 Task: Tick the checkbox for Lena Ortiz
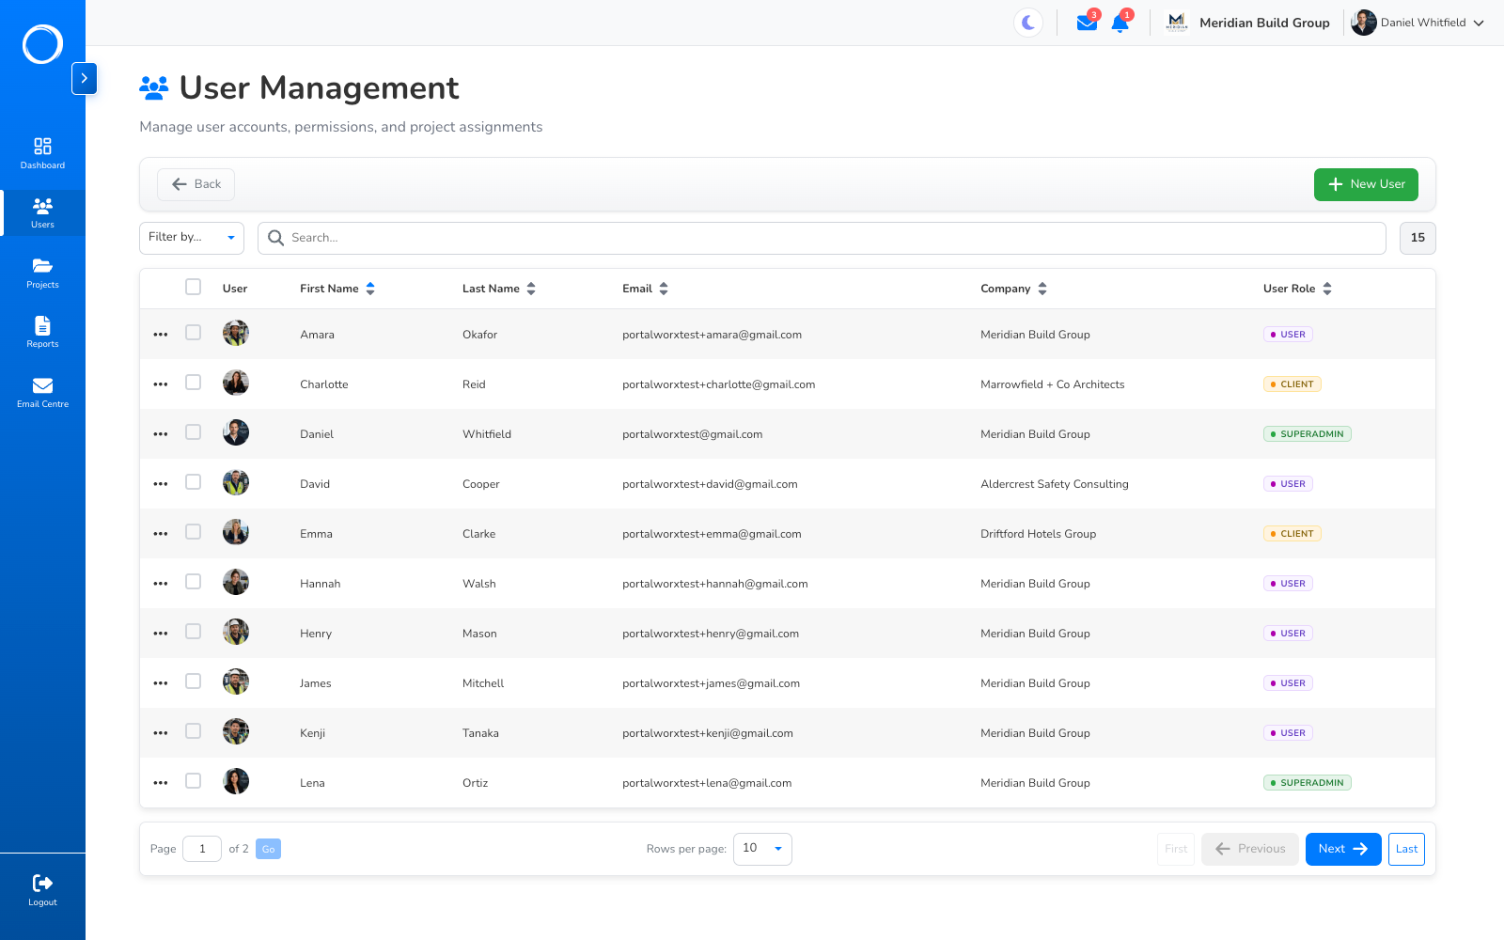194,781
